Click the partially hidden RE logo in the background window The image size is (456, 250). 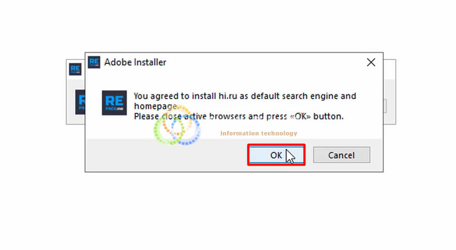click(x=80, y=102)
